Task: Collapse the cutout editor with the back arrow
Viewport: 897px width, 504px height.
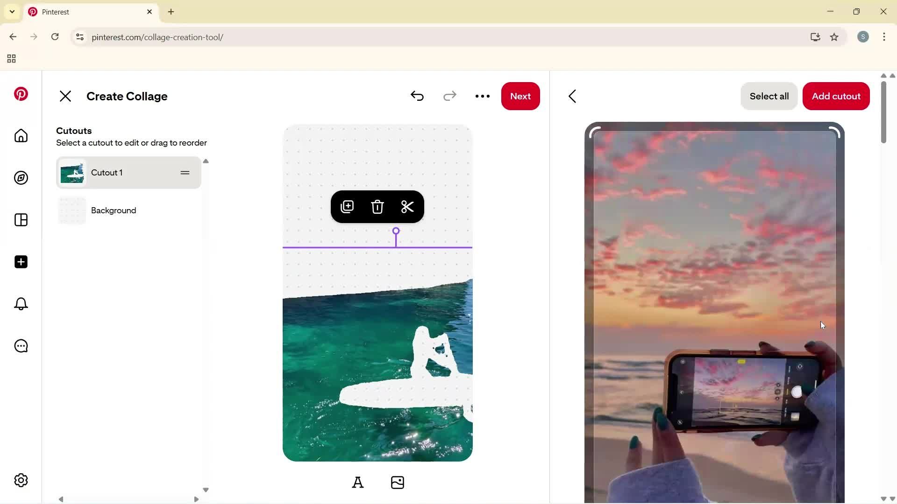Action: tap(573, 96)
